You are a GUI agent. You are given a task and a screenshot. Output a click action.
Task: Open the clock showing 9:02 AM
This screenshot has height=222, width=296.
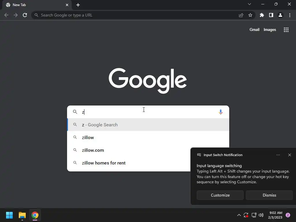(x=275, y=215)
